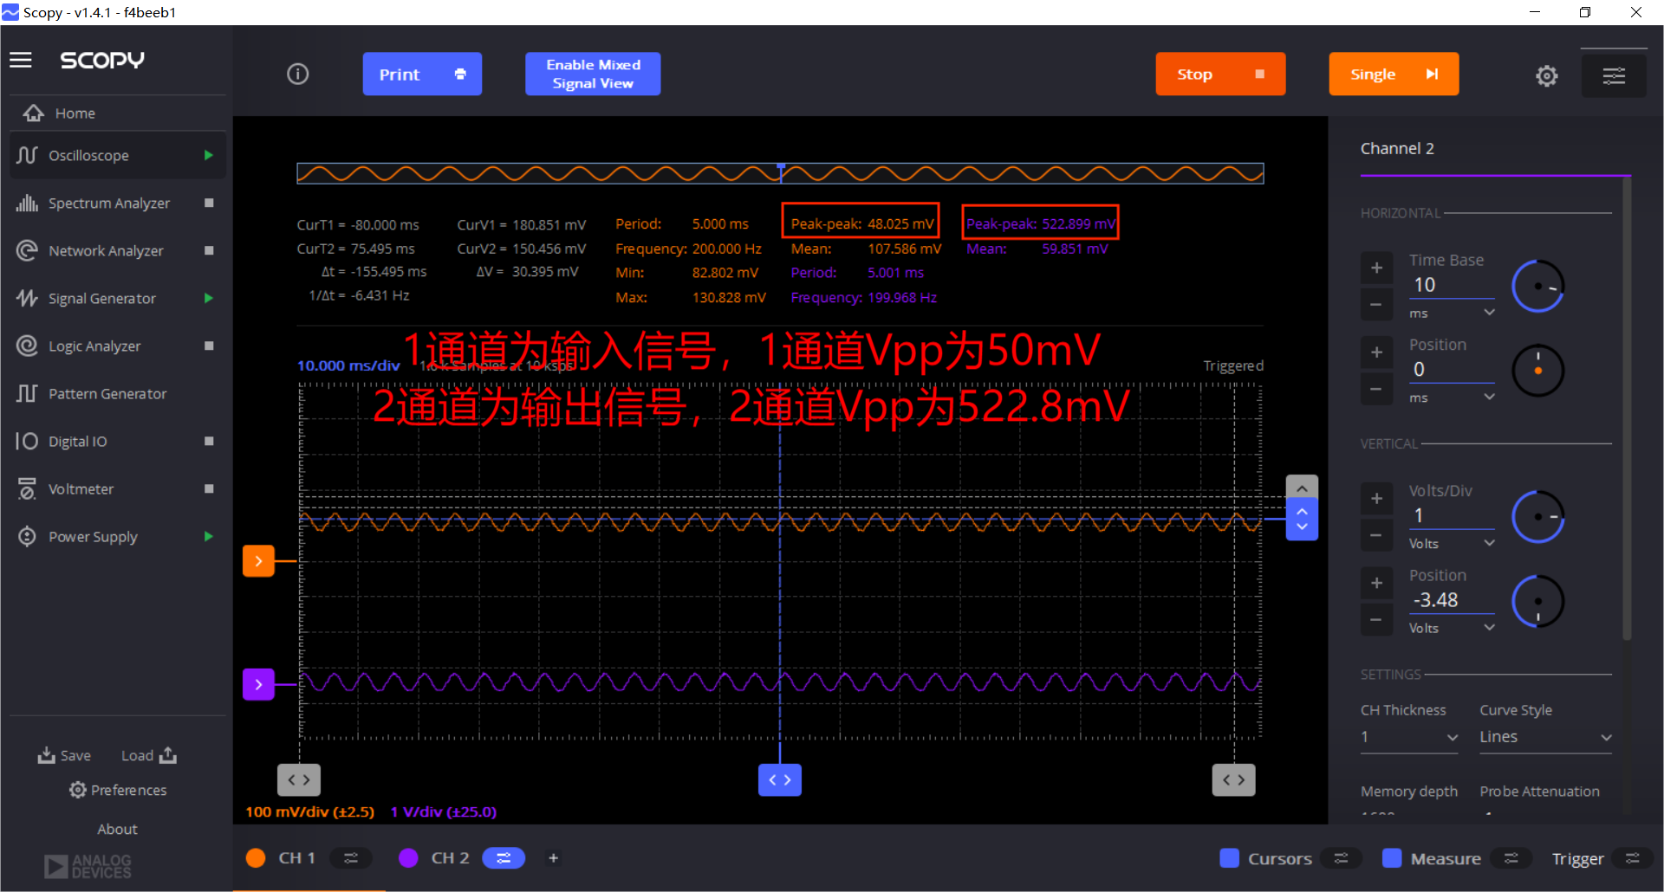
Task: Add a new channel with plus
Action: 553,858
